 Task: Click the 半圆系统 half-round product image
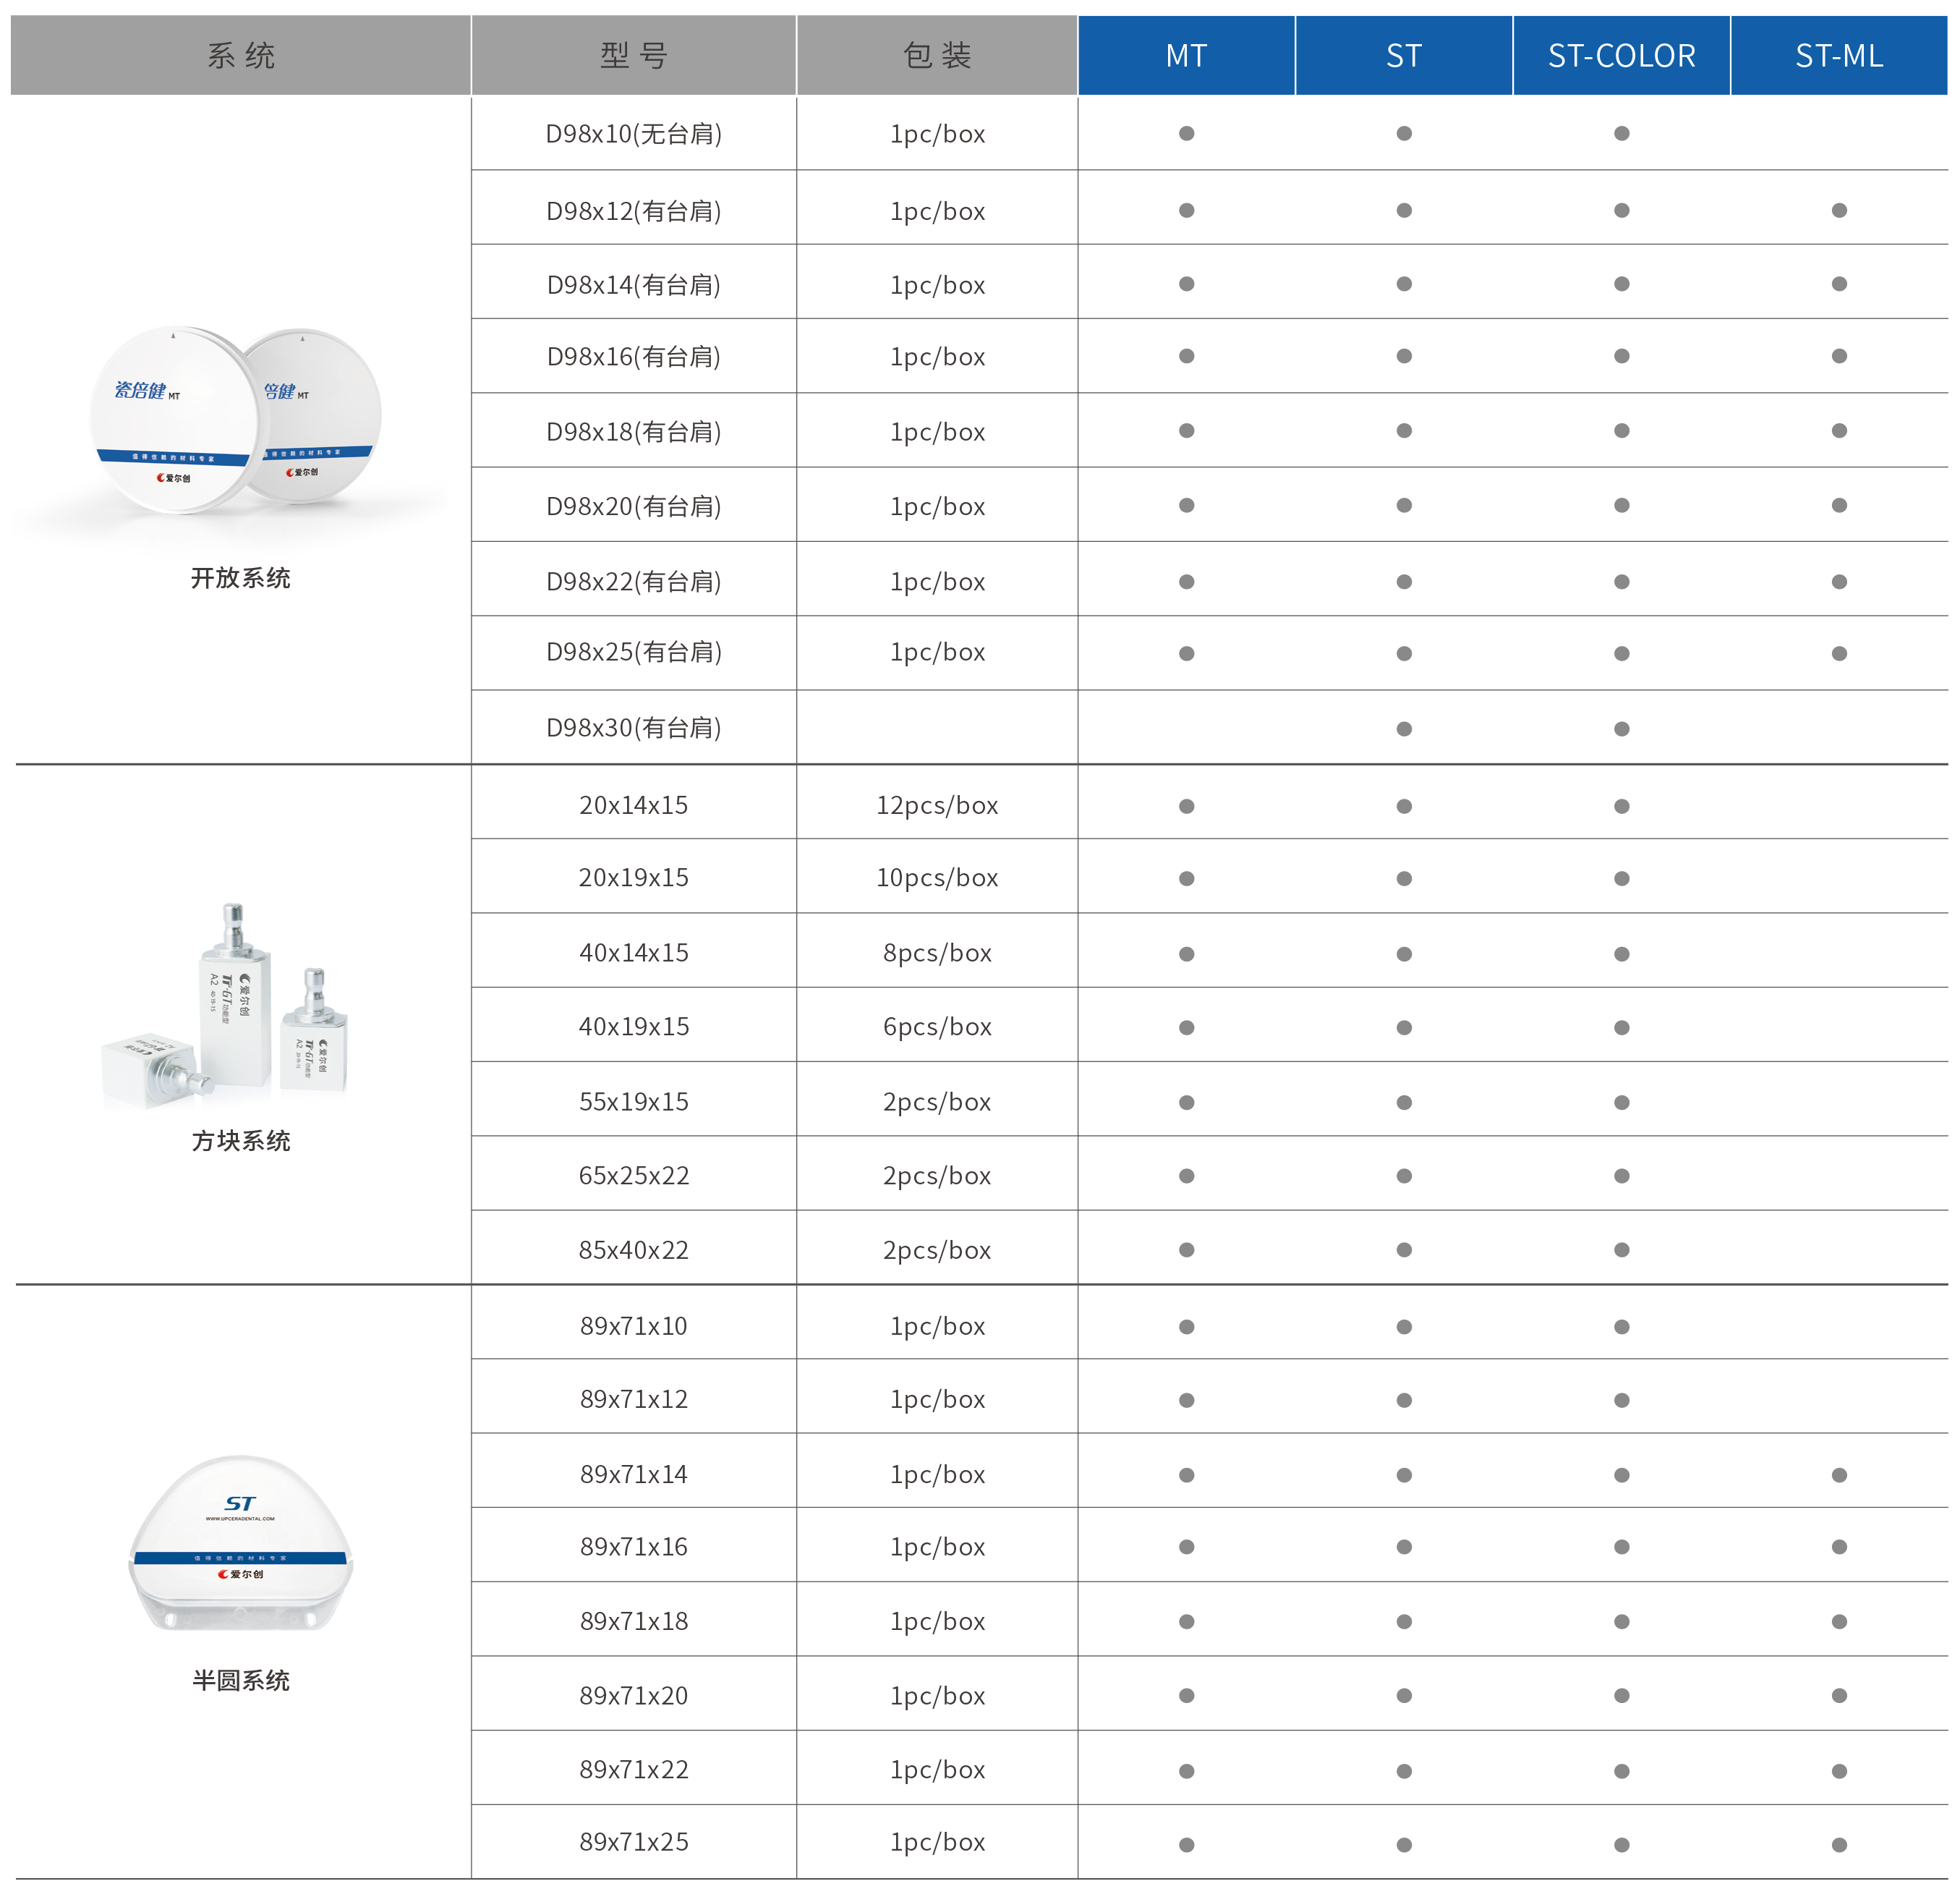tap(240, 1544)
